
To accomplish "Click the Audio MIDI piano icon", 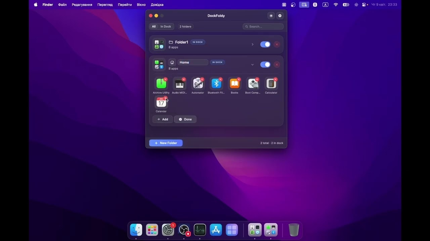I will coord(179,84).
